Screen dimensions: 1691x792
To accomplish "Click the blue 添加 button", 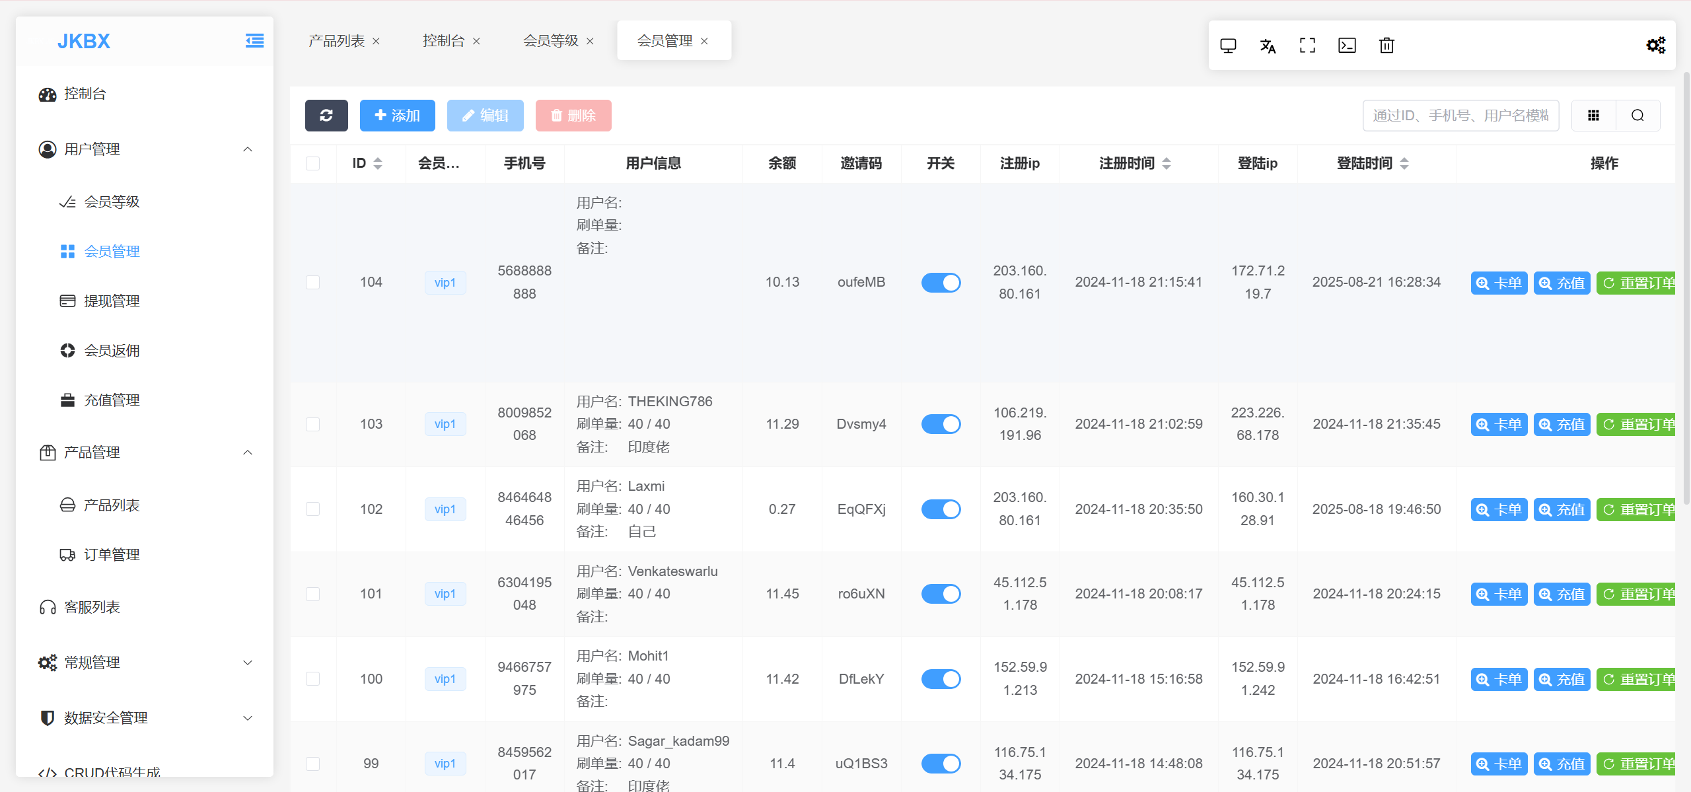I will (x=397, y=116).
